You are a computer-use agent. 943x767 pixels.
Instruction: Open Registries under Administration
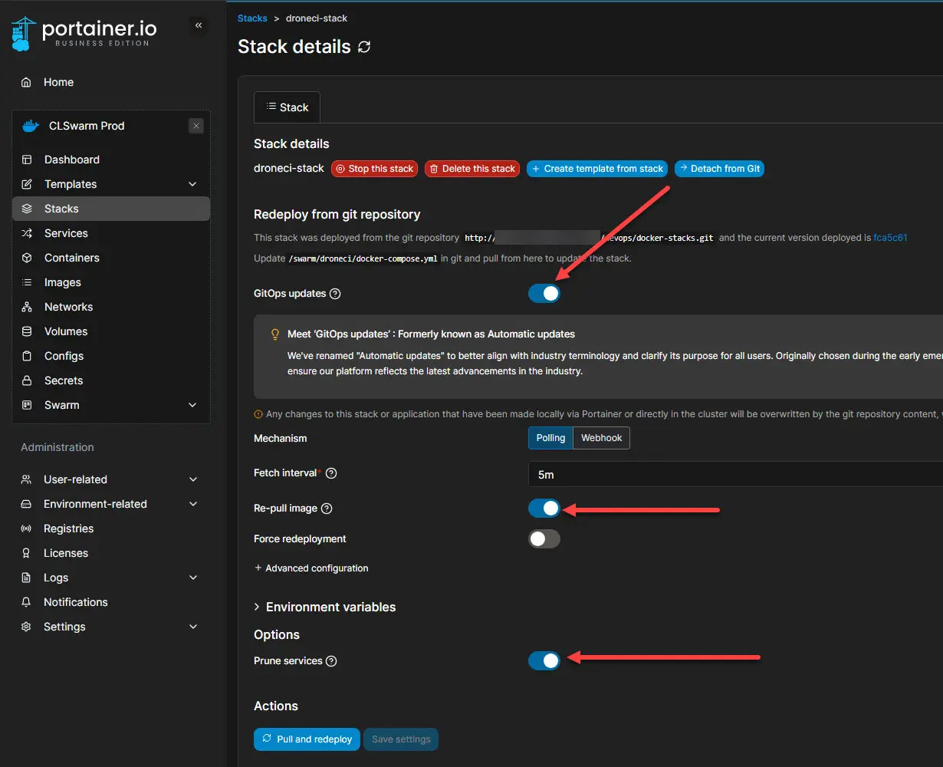(x=68, y=528)
